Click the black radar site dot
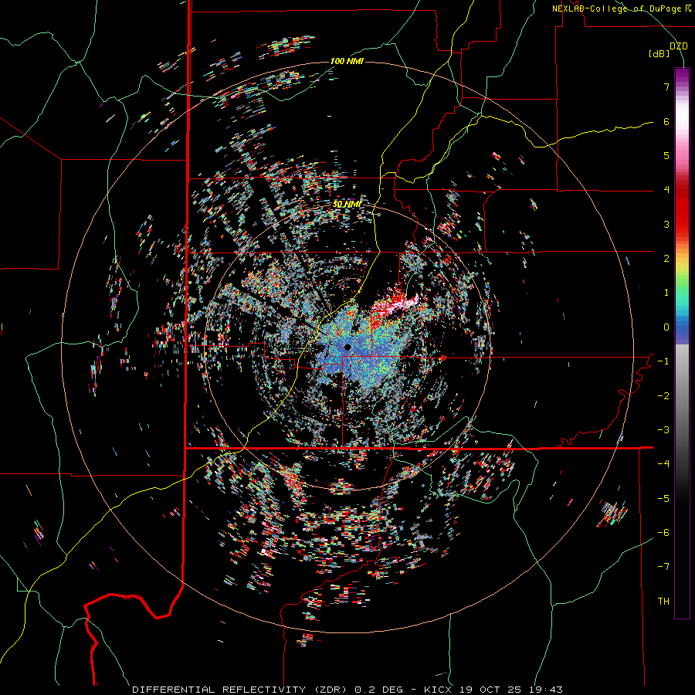 point(347,347)
